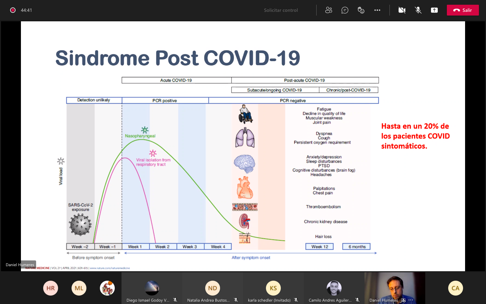This screenshot has height=304, width=486.
Task: Select the KS avatar for karla schedler
Action: (273, 288)
